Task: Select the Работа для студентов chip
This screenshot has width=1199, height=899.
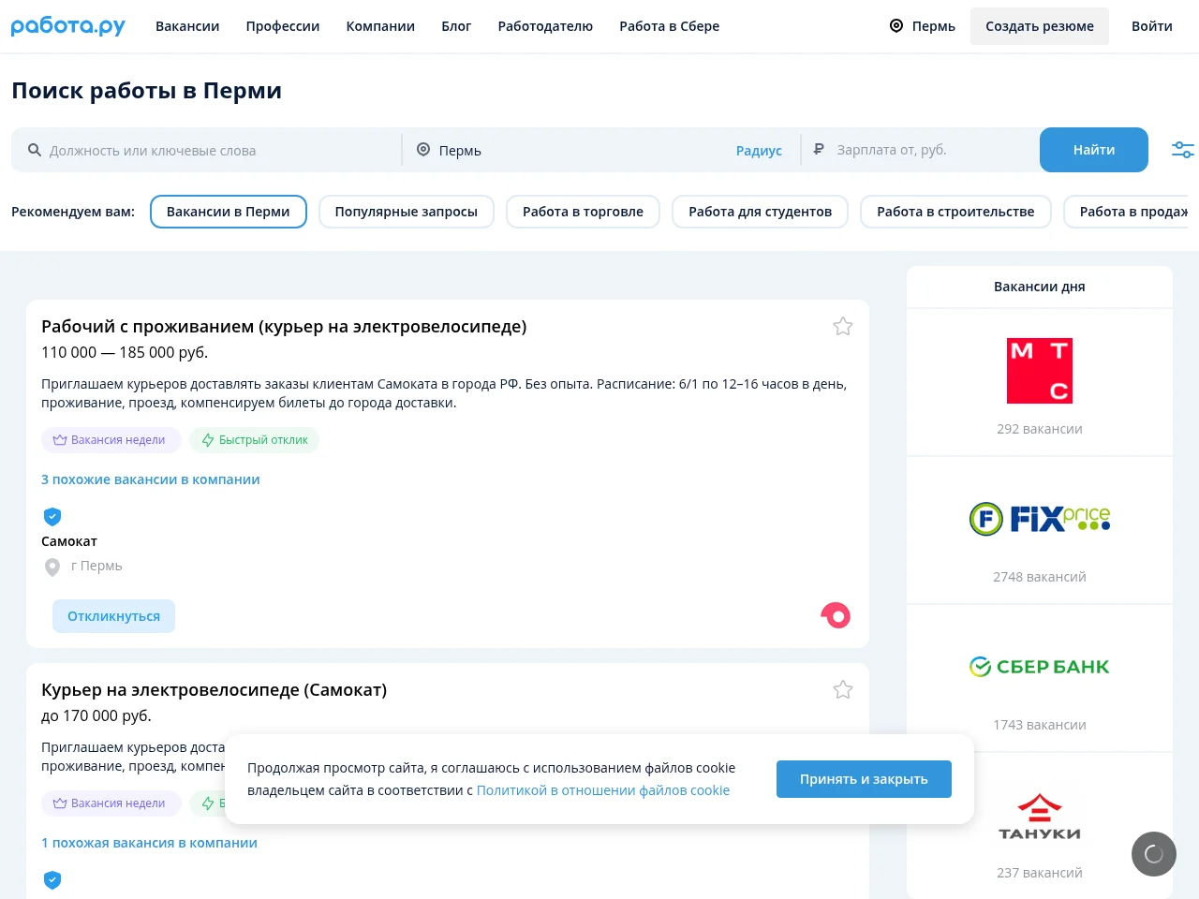Action: tap(761, 212)
